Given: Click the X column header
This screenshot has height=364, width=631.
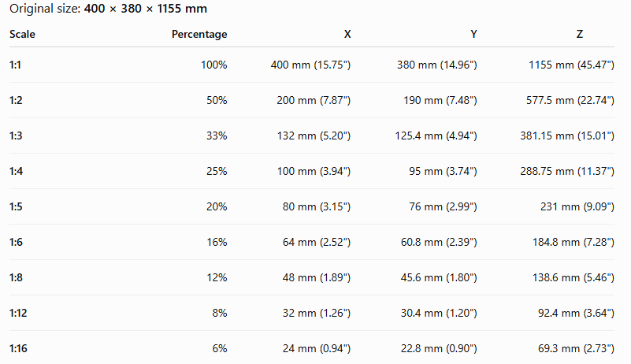Looking at the screenshot, I should point(347,34).
